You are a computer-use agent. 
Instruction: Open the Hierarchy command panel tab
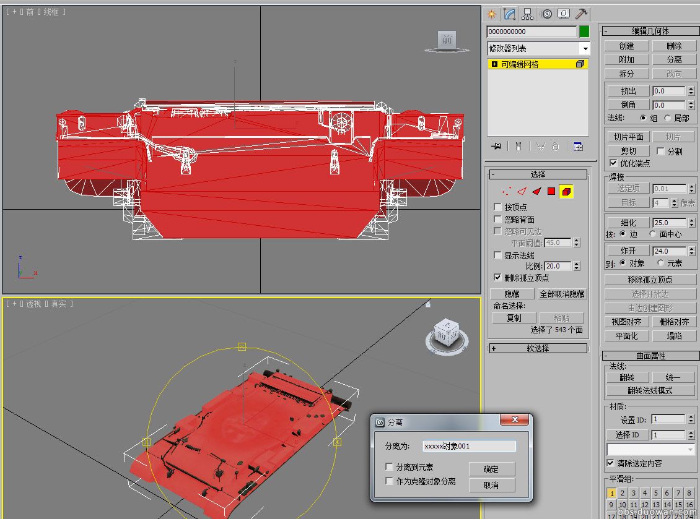point(527,14)
